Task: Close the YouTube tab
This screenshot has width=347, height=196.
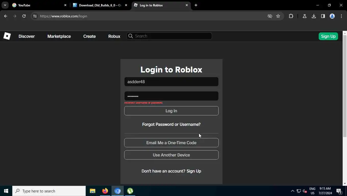Action: (65, 5)
